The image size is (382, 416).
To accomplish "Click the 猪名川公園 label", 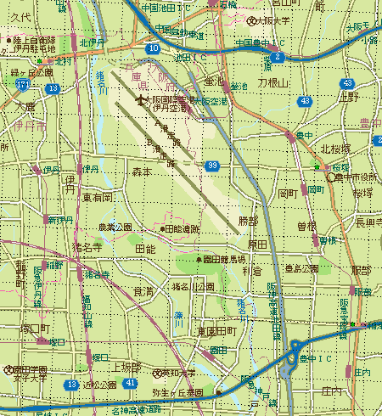I will coord(193,287).
